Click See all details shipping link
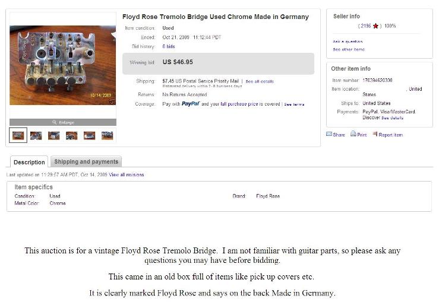The height and width of the screenshot is (302, 439). tap(260, 81)
